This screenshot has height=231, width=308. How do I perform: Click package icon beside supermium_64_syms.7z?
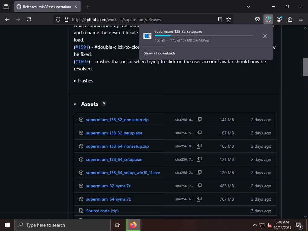(x=81, y=199)
